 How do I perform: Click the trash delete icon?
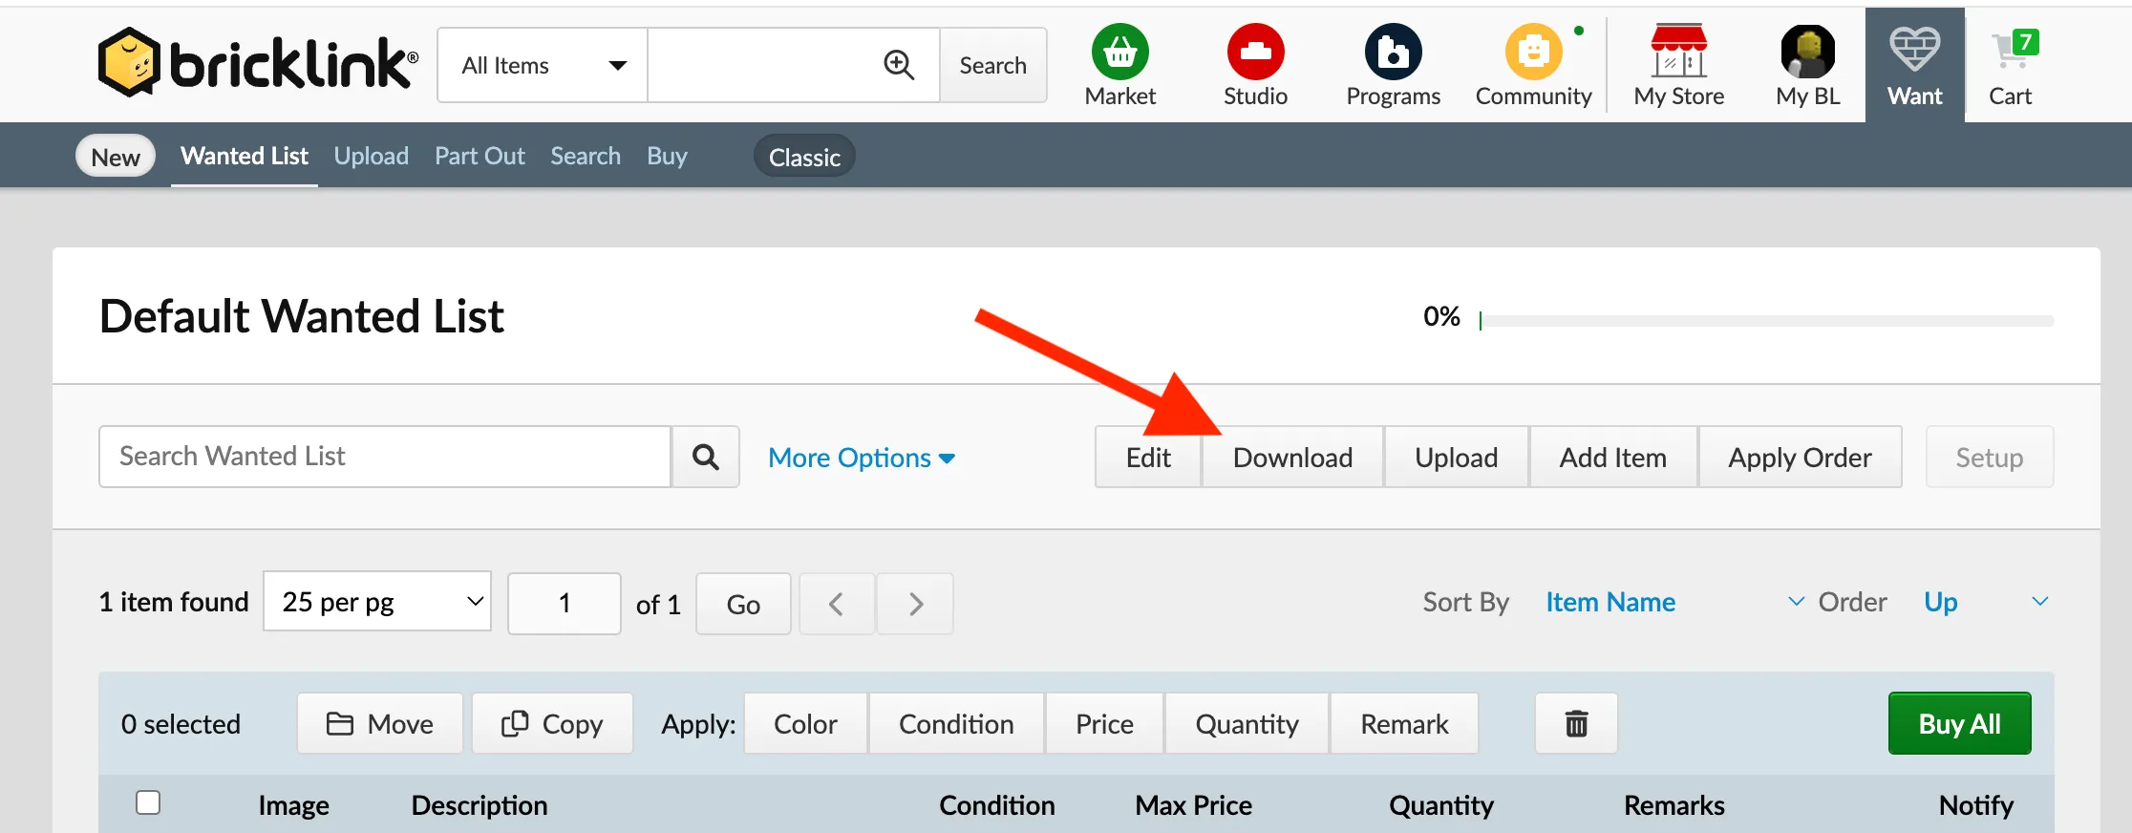[1576, 724]
